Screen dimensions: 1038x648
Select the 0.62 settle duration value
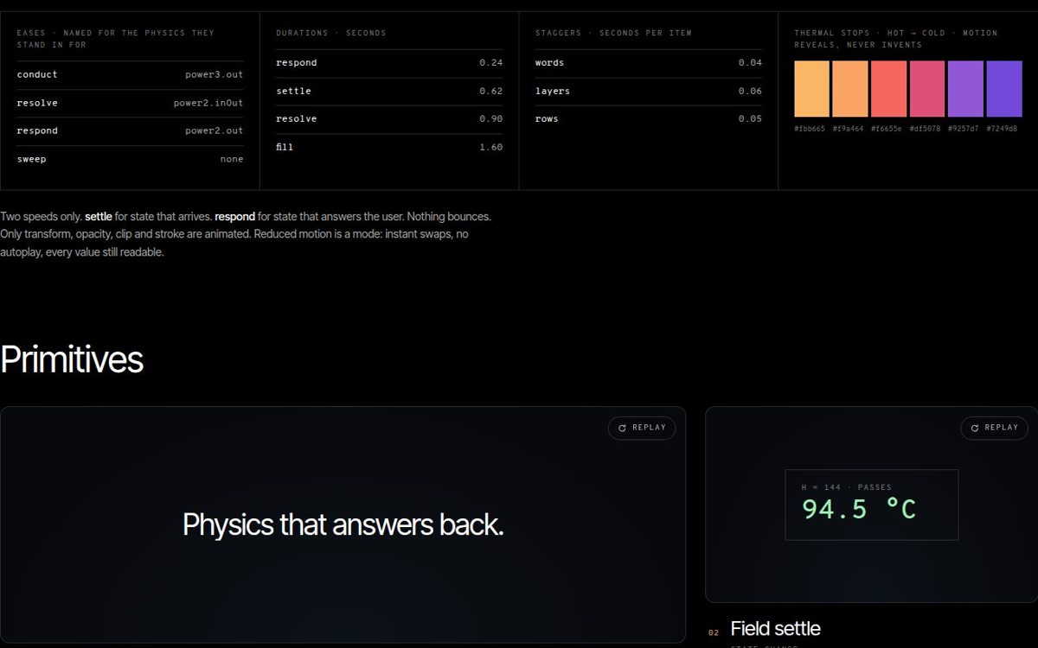[491, 91]
